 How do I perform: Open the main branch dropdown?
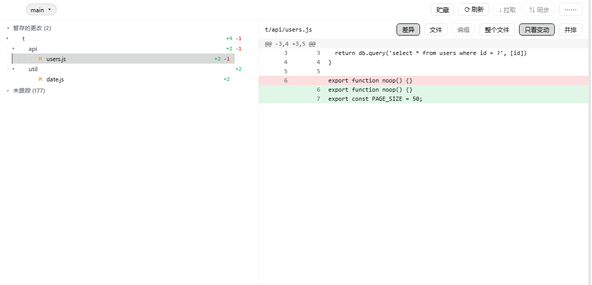[41, 10]
